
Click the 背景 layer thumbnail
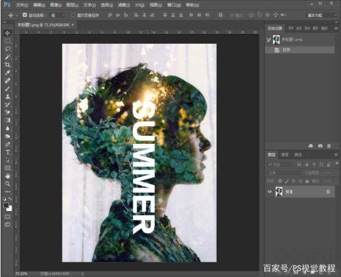(279, 192)
